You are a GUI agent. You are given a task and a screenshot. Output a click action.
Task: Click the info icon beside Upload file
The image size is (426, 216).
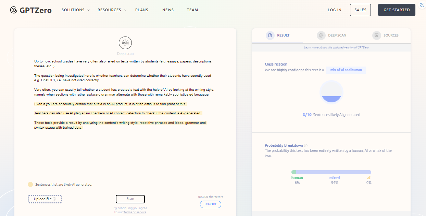pos(54,199)
